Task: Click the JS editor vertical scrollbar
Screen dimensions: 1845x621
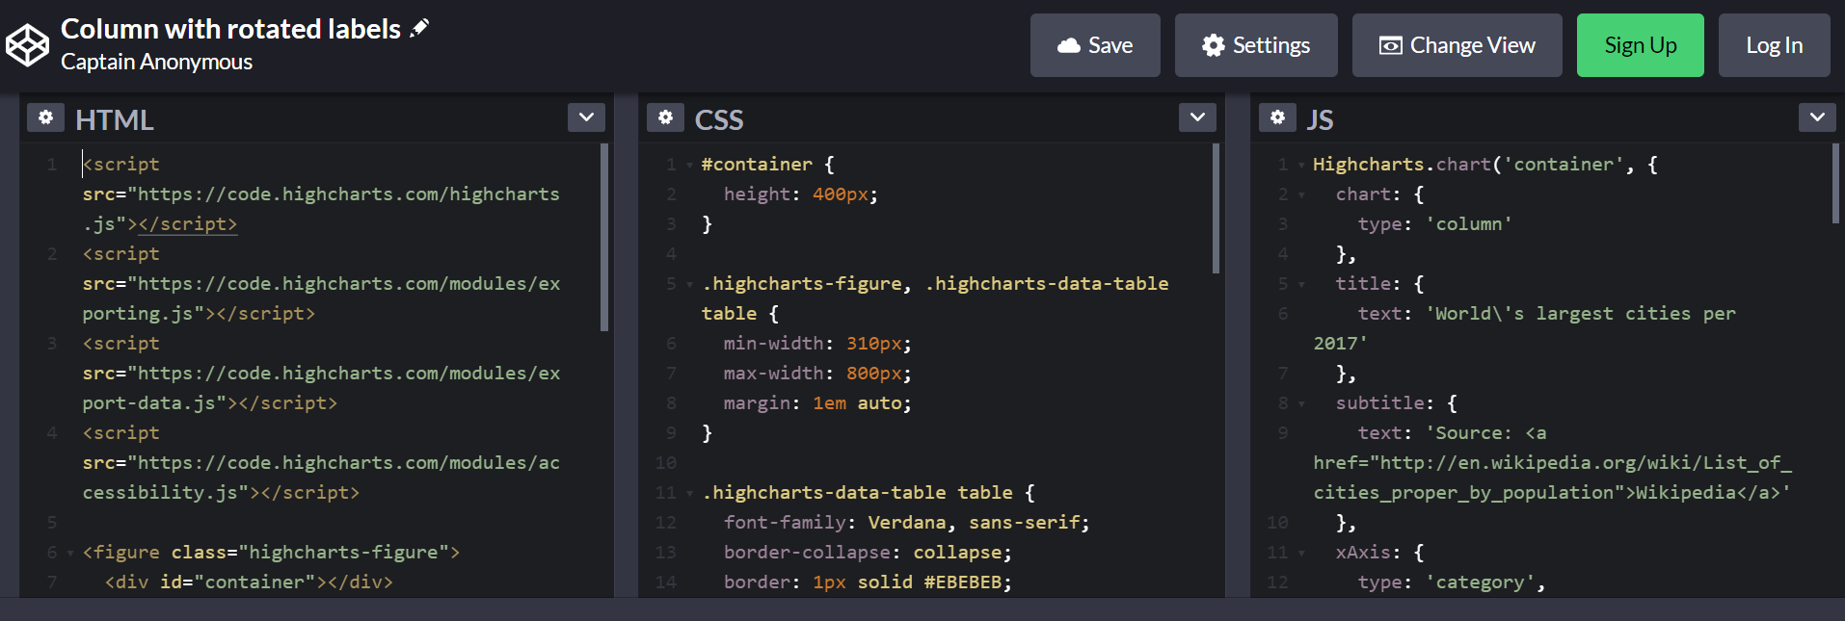Action: coord(1835,184)
